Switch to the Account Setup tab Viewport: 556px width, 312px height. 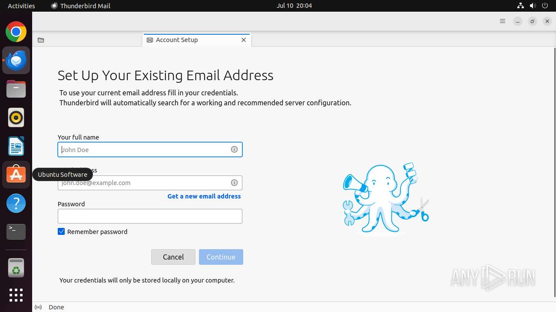[197, 40]
